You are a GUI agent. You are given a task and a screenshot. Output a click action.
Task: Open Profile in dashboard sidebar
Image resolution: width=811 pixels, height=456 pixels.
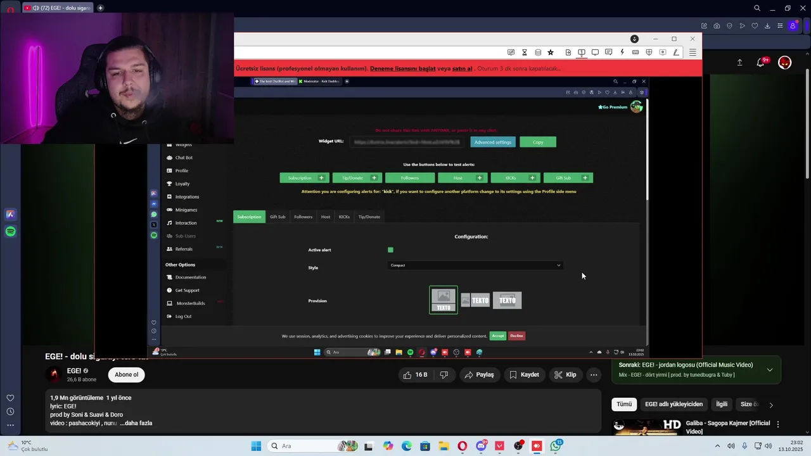point(182,170)
